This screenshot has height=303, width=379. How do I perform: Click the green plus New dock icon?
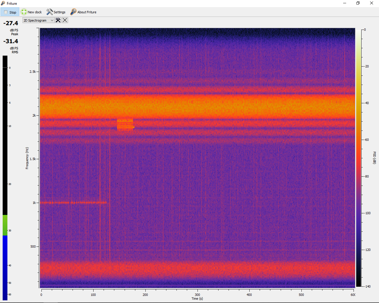tap(24, 12)
